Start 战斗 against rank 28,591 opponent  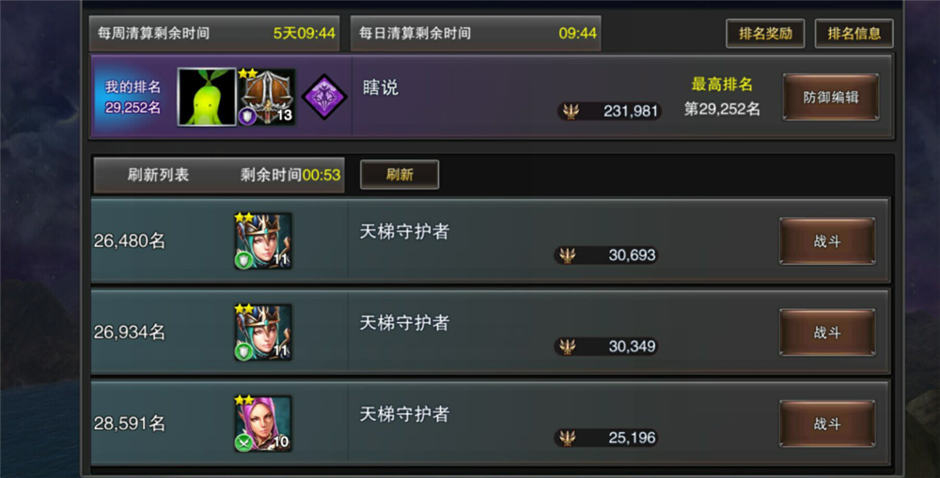[826, 424]
